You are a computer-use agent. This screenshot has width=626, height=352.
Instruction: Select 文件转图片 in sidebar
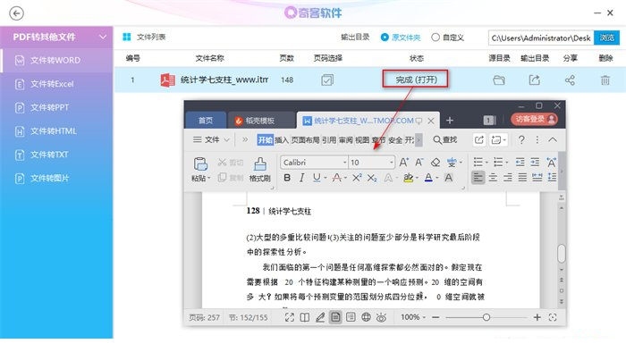pos(56,178)
